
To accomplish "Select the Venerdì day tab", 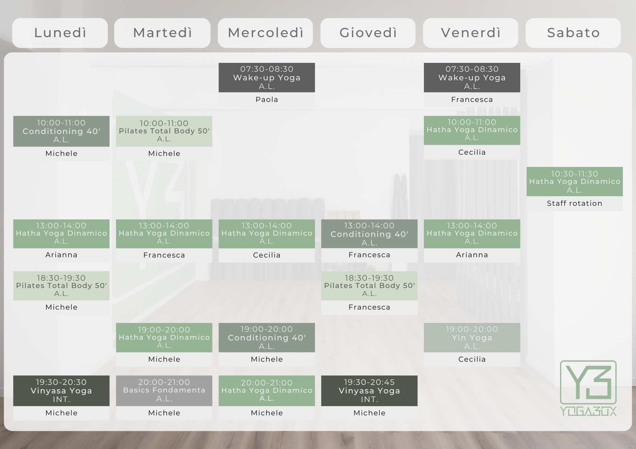I will [x=471, y=33].
